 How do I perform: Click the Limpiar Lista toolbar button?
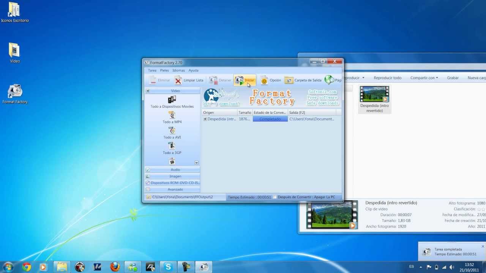point(189,80)
